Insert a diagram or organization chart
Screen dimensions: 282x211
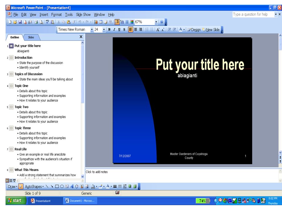coord(77,186)
